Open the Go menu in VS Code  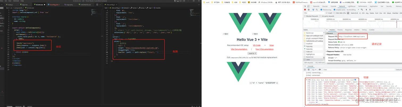[x=6, y=1]
